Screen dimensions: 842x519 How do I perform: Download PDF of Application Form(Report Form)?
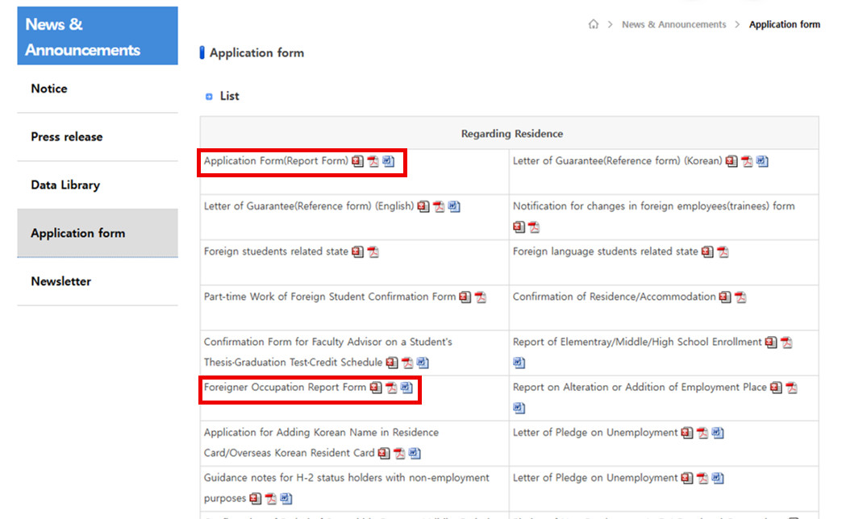click(373, 161)
